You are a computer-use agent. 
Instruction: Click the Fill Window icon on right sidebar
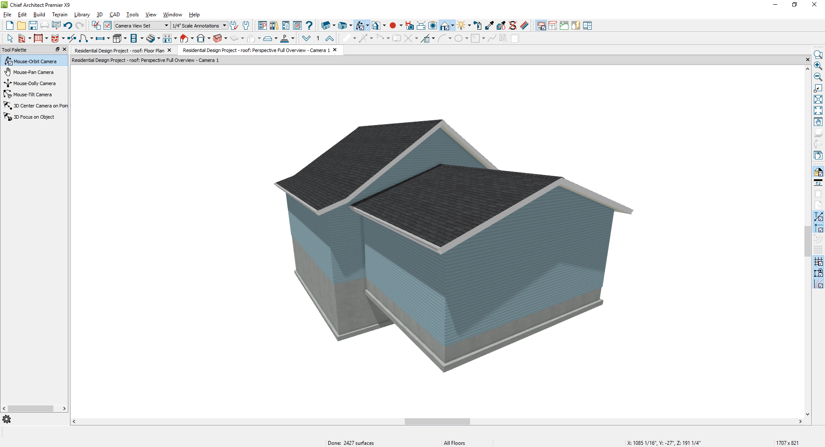pyautogui.click(x=818, y=99)
